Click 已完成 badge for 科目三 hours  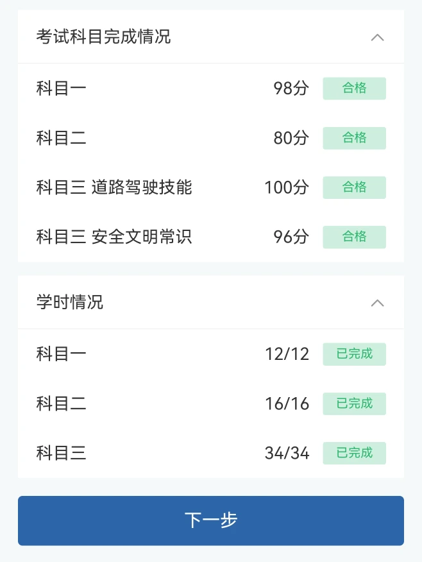click(x=354, y=453)
